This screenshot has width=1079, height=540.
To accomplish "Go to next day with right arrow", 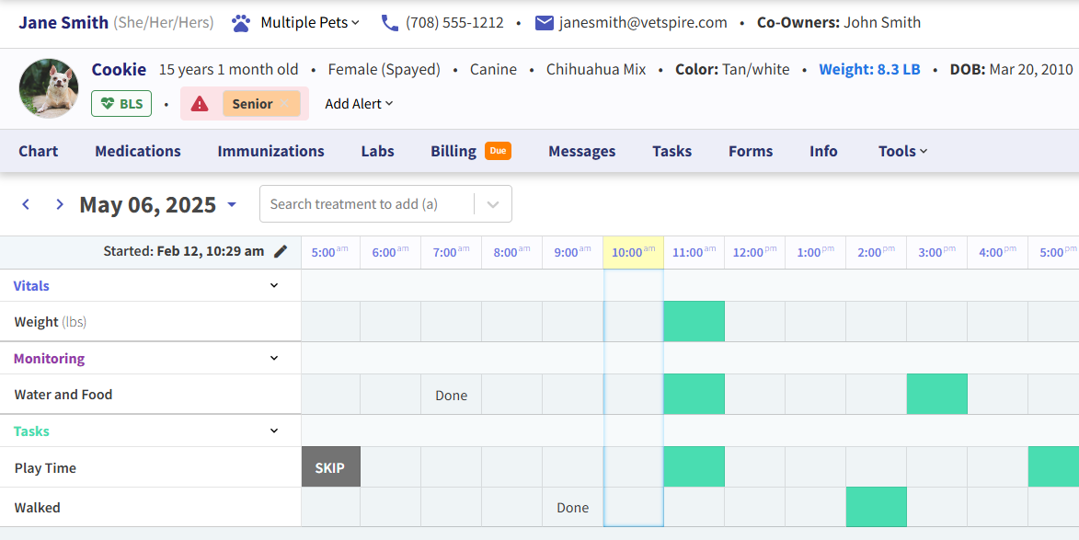I will coord(60,204).
